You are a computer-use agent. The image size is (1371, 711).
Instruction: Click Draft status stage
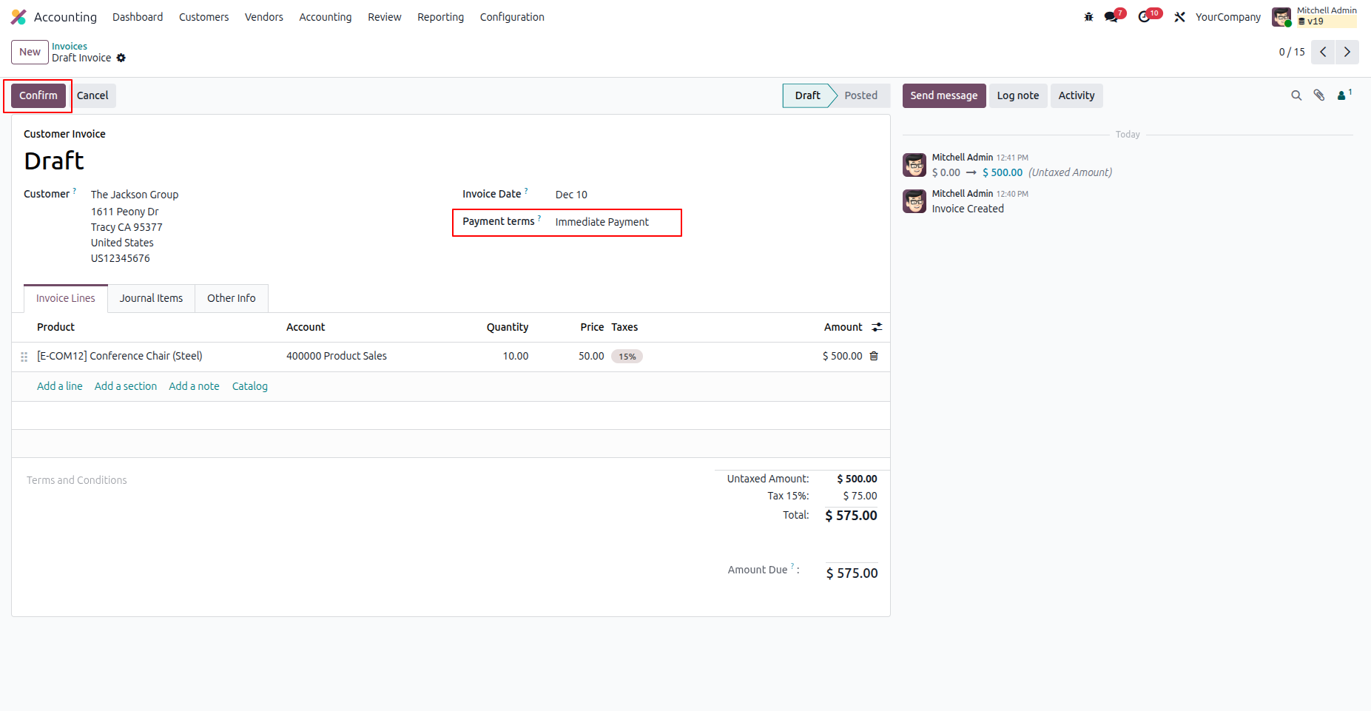click(807, 95)
